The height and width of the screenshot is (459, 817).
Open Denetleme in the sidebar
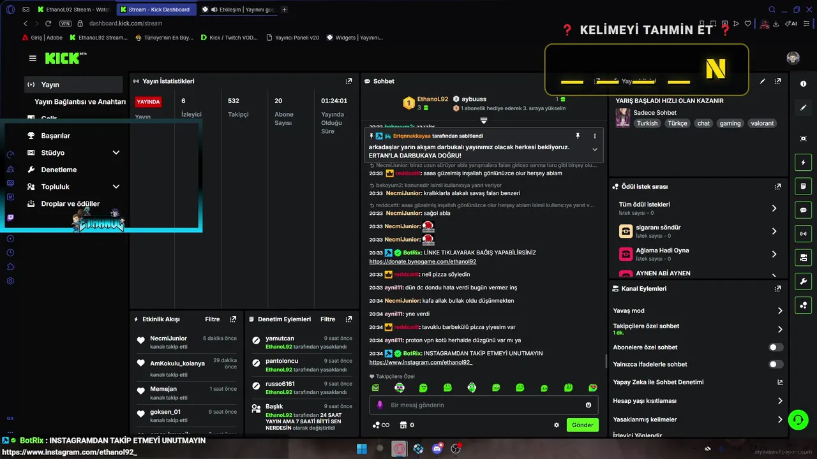(x=59, y=170)
